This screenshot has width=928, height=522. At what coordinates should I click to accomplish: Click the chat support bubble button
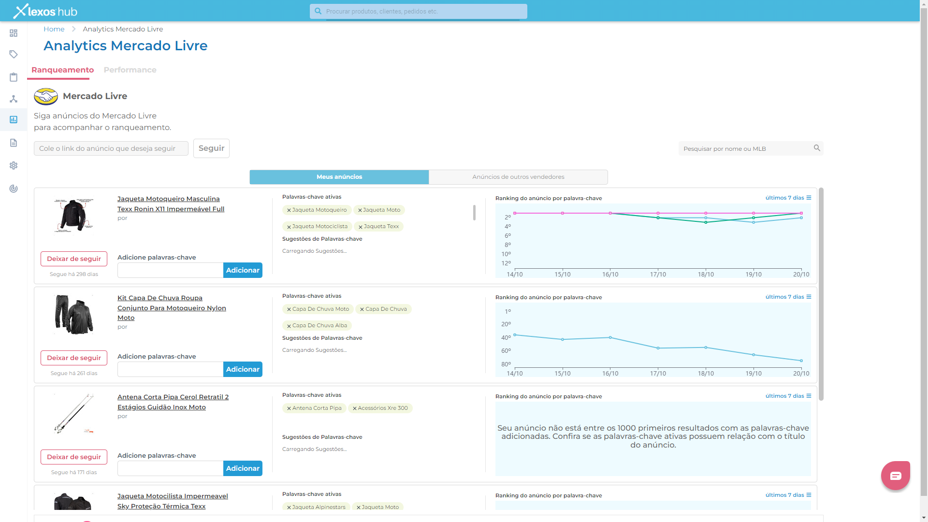pos(895,476)
